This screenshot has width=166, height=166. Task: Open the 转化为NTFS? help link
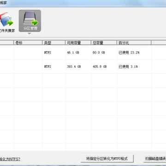(10, 159)
